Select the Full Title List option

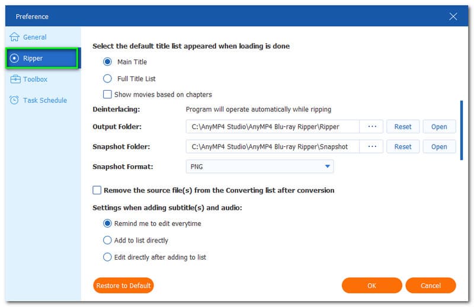pyautogui.click(x=107, y=78)
